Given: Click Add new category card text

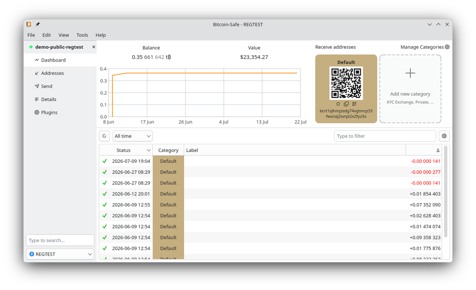Looking at the screenshot, I should (410, 94).
